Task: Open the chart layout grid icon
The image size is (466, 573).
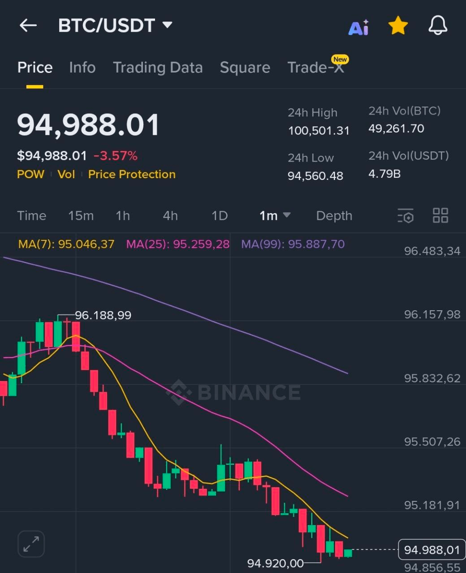Action: click(440, 215)
